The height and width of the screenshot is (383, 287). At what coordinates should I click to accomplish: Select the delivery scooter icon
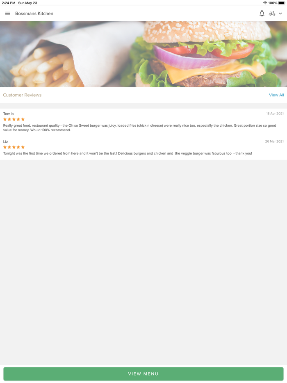pyautogui.click(x=272, y=14)
